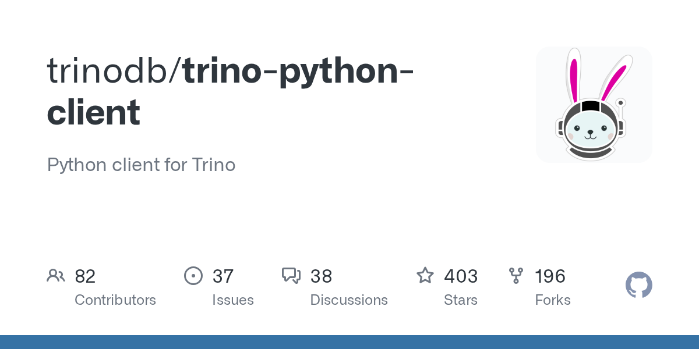Image resolution: width=699 pixels, height=349 pixels.
Task: Click the 82 contributors count
Action: pyautogui.click(x=85, y=276)
